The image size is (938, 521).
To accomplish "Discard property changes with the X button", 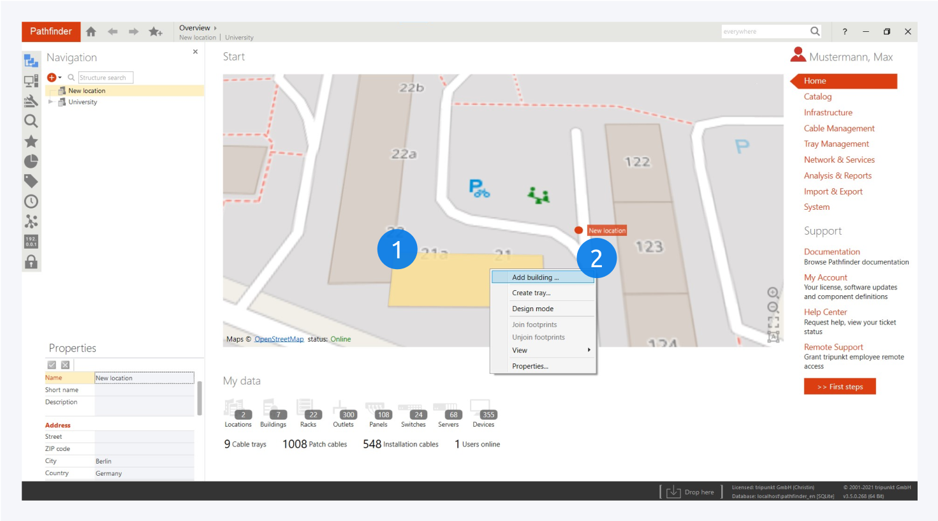I will 65,365.
